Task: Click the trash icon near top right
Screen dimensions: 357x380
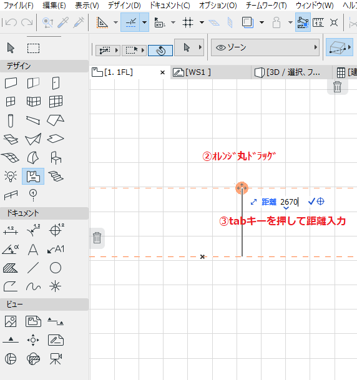Action: click(337, 87)
